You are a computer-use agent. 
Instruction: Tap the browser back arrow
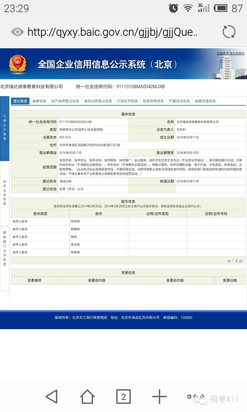pyautogui.click(x=52, y=396)
